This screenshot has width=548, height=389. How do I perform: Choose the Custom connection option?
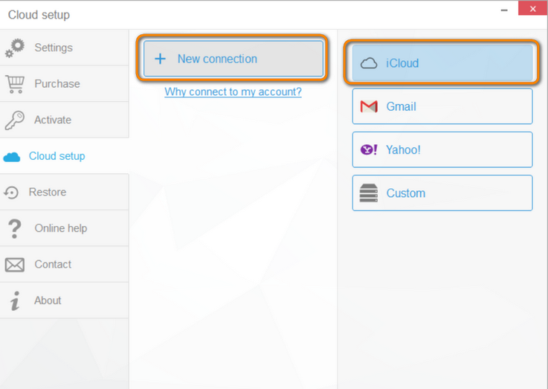442,193
